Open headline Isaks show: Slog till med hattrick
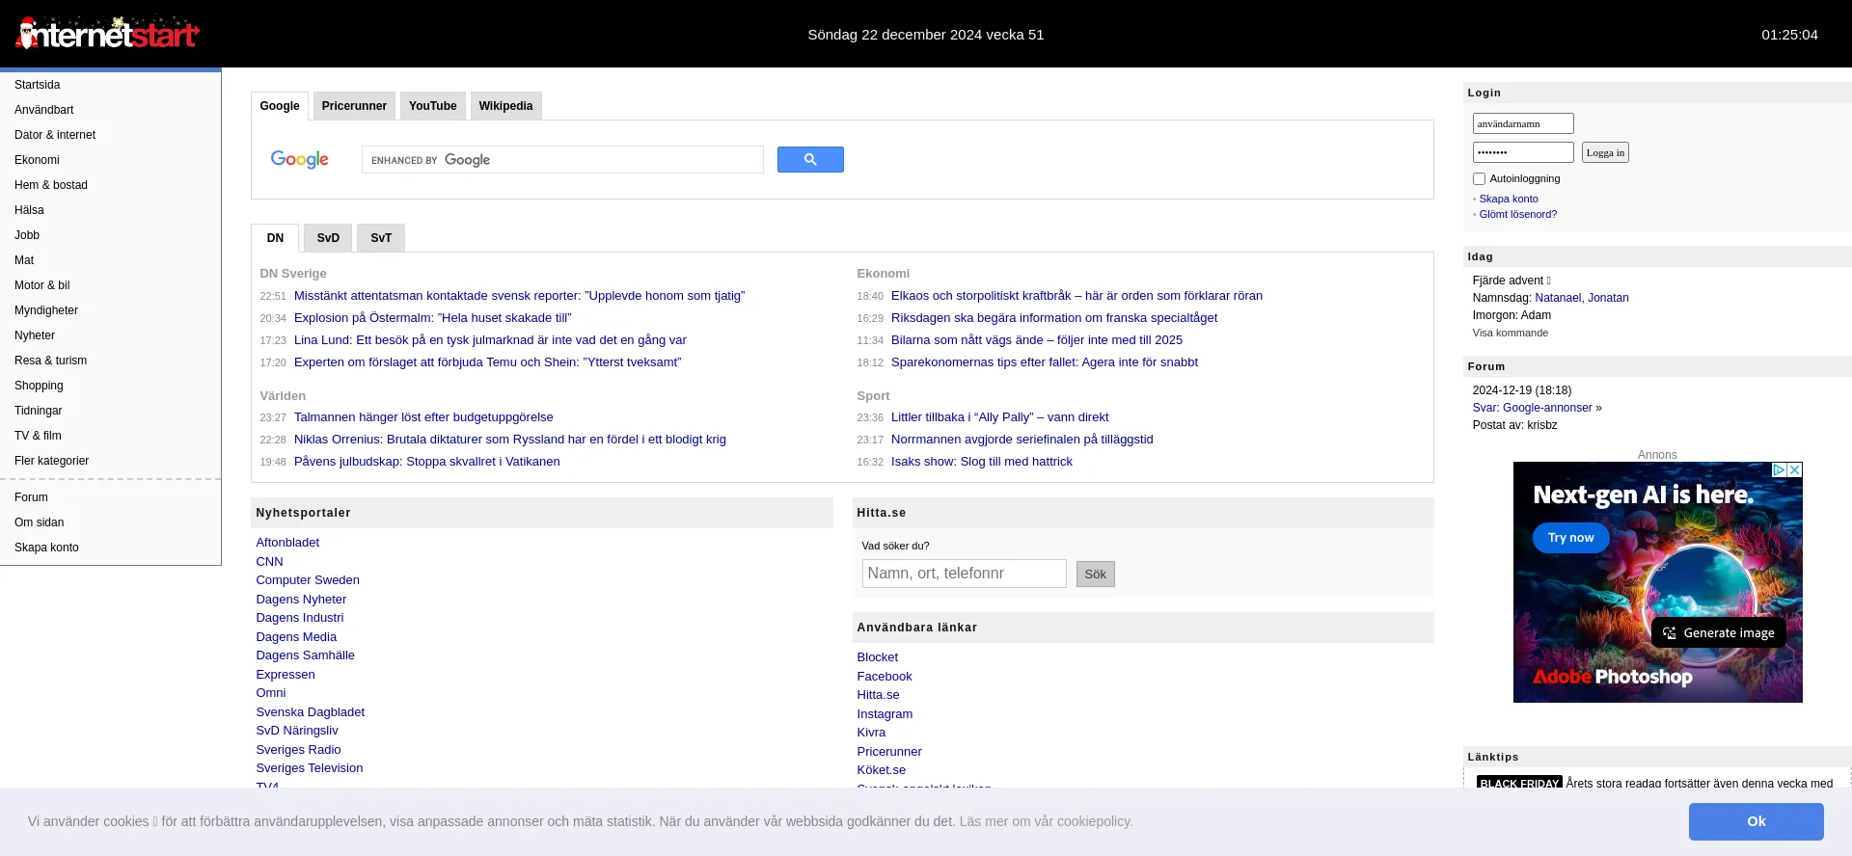The image size is (1852, 856). (x=982, y=462)
